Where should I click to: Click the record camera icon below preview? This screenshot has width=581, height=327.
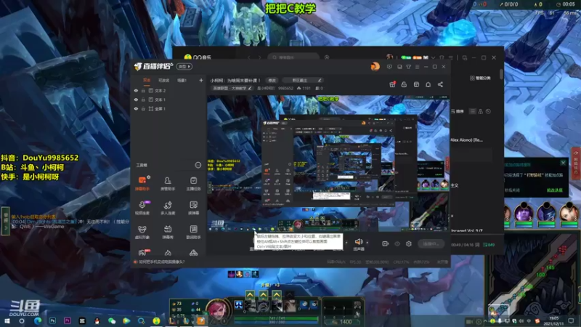point(386,243)
